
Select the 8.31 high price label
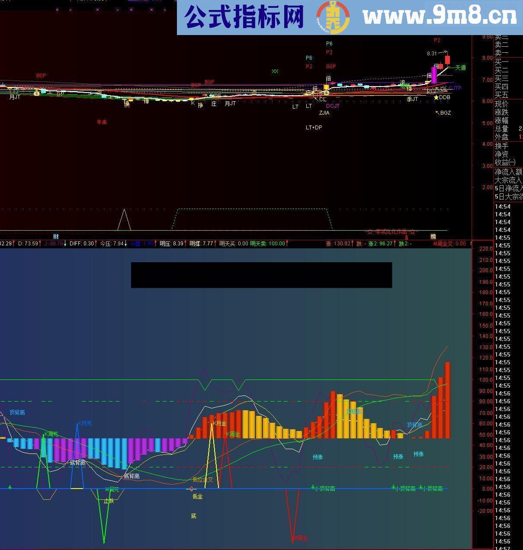(432, 54)
